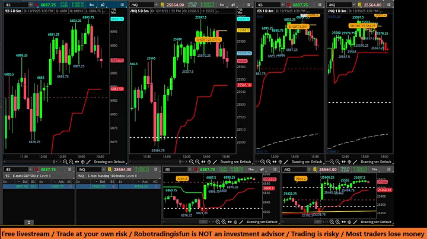The width and height of the screenshot is (427, 239).
Task: Click the 6887.50 bid row in /ES Level II
Action: click(21, 186)
